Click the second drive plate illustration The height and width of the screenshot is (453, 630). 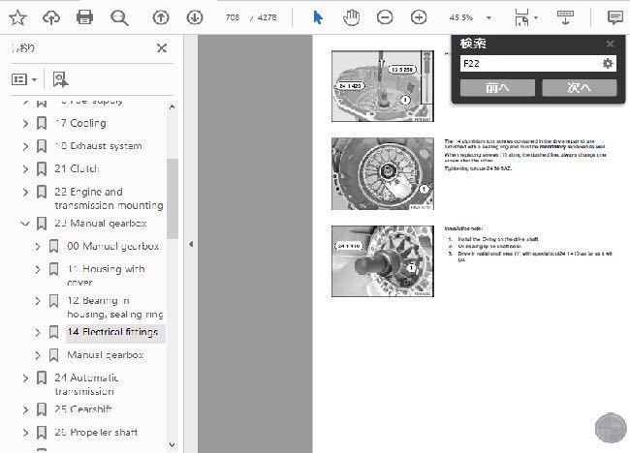point(383,173)
